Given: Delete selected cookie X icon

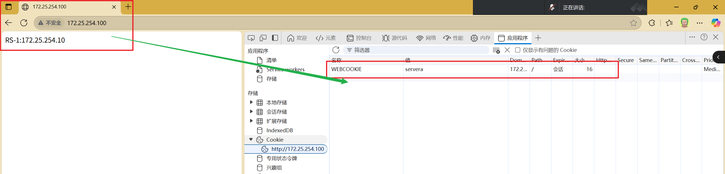Looking at the screenshot, I should click(507, 50).
